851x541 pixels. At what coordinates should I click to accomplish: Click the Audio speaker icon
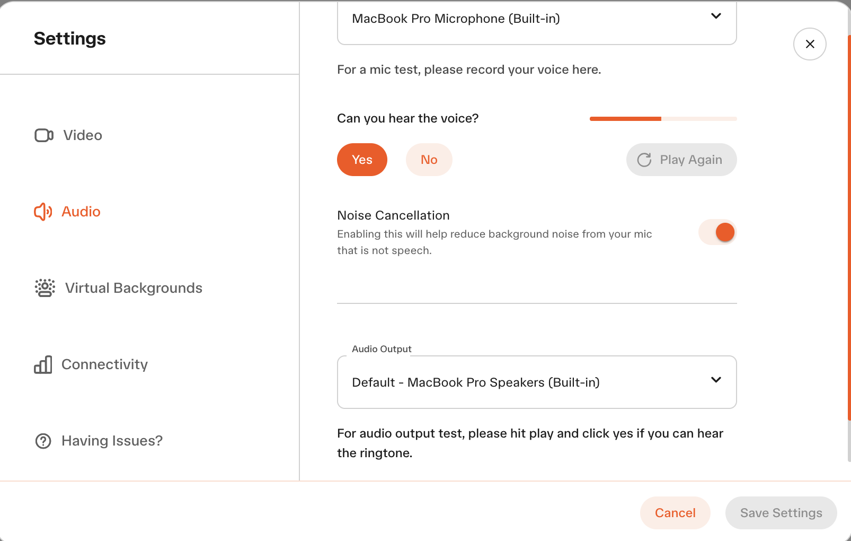coord(43,212)
